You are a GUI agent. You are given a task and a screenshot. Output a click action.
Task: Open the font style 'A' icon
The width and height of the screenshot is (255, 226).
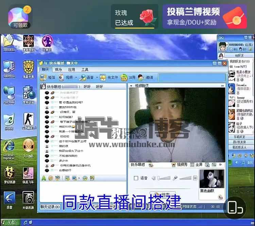44,178
